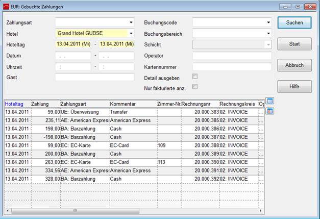This screenshot has height=219, width=320.
Task: Click the Abbruch button
Action: click(294, 65)
